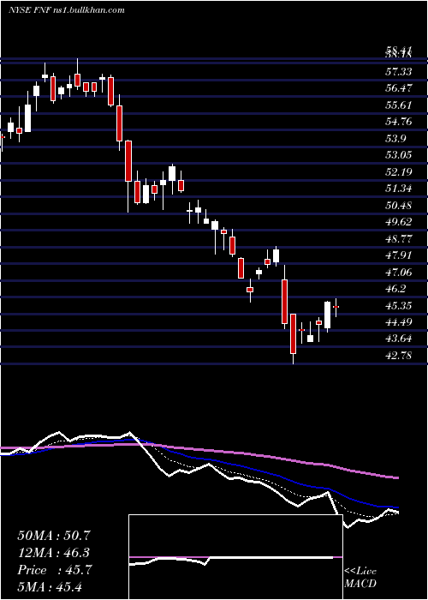This screenshot has height=600, width=428.
Task: Click the 51.34 price level label
Action: (399, 189)
